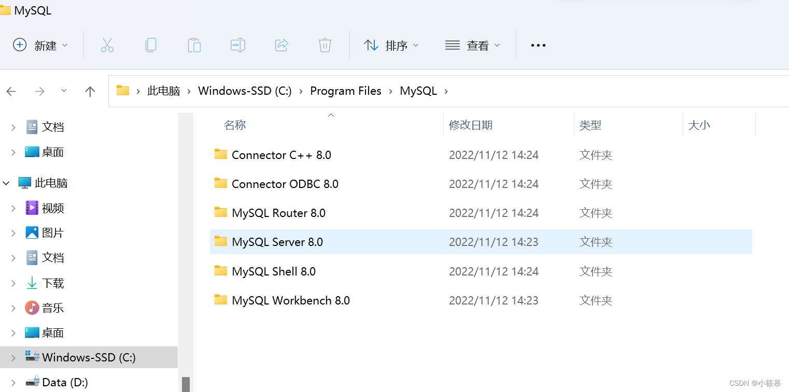Expand the first 桌面 sidebar item
This screenshot has width=789, height=392.
(x=13, y=152)
